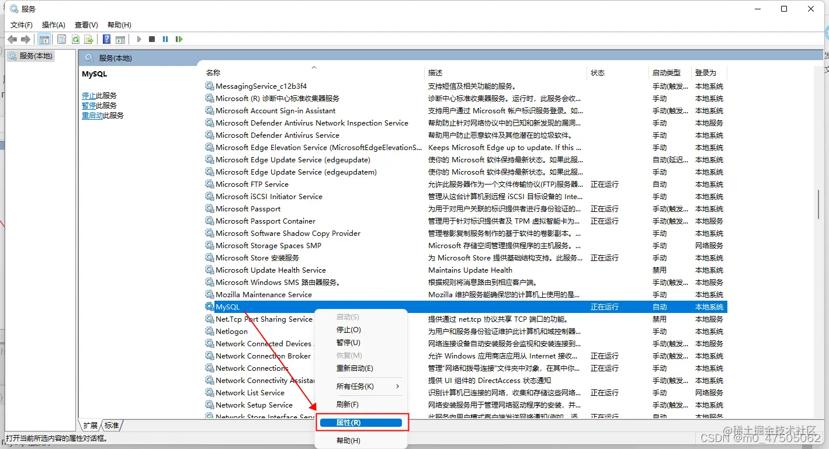Open the 文件(F) menu
This screenshot has width=829, height=449.
coord(22,25)
